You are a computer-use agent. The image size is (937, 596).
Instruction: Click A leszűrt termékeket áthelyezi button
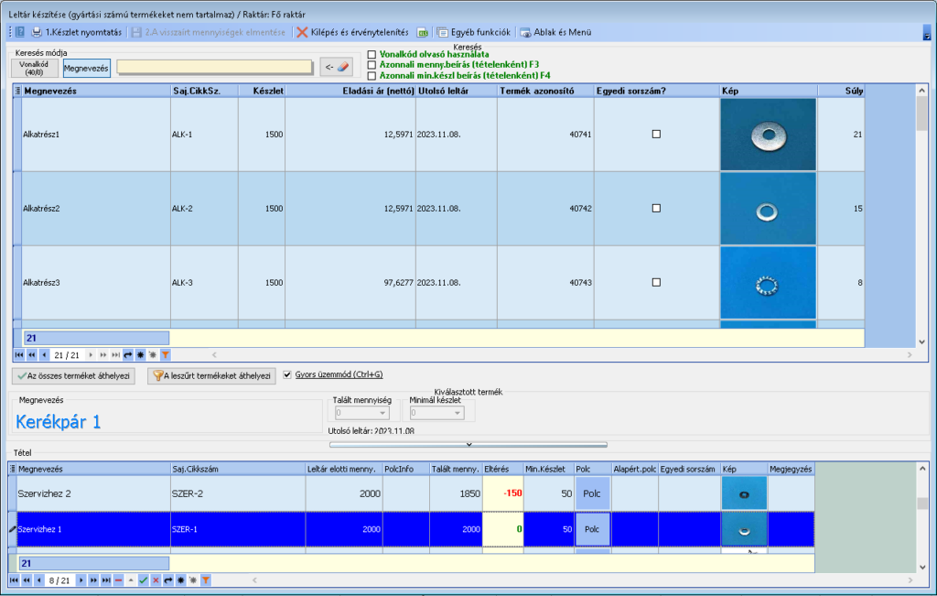tap(212, 376)
